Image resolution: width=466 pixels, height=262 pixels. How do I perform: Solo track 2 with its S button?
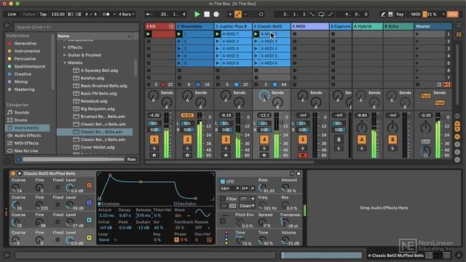pos(187,148)
